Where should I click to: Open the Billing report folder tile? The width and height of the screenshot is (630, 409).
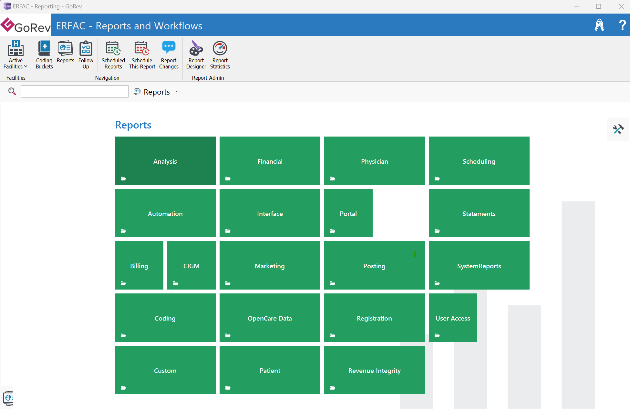pyautogui.click(x=139, y=265)
